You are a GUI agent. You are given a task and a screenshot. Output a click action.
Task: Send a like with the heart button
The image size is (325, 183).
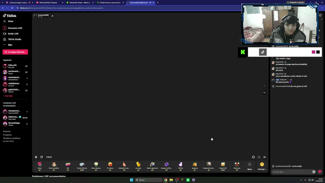(320, 172)
